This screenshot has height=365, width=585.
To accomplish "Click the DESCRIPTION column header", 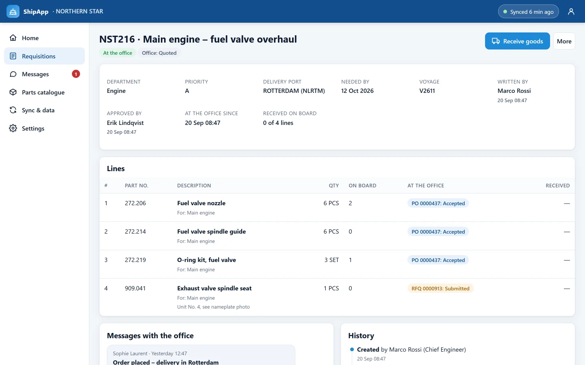I will 194,185.
